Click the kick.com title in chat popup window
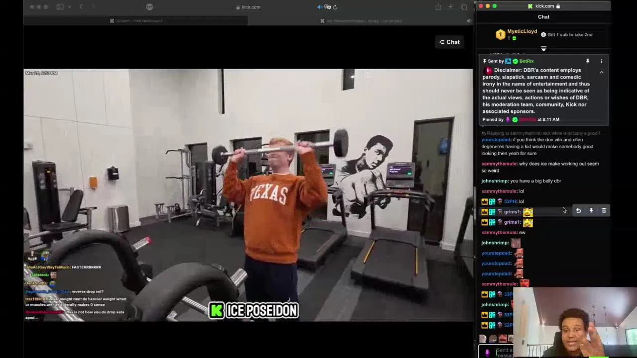Viewport: 637px width, 358px height. [x=544, y=6]
